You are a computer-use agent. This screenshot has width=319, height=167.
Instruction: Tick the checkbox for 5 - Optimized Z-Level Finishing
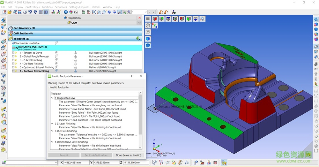(x=13, y=67)
